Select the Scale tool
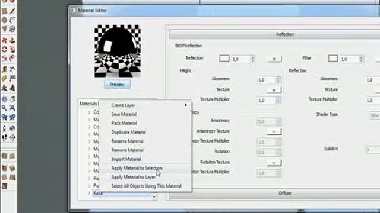 pyautogui.click(x=4, y=58)
